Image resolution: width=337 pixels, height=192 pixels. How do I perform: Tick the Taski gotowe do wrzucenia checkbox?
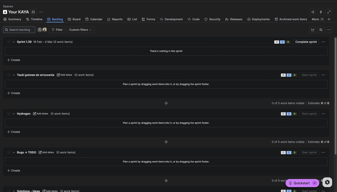pos(9,75)
